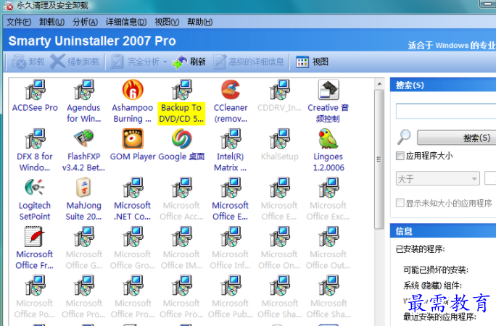Select the Microsoft Office G... icon
This screenshot has width=496, height=326.
pyautogui.click(x=84, y=237)
